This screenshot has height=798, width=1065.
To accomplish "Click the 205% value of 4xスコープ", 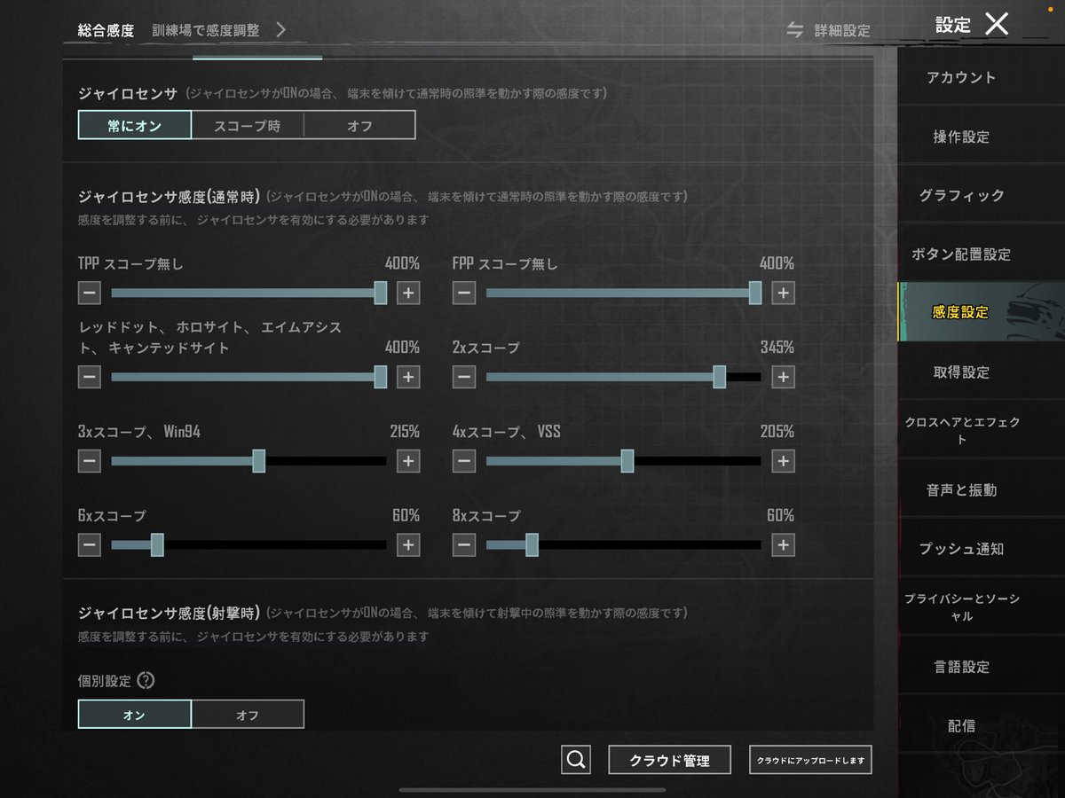I will 777,432.
